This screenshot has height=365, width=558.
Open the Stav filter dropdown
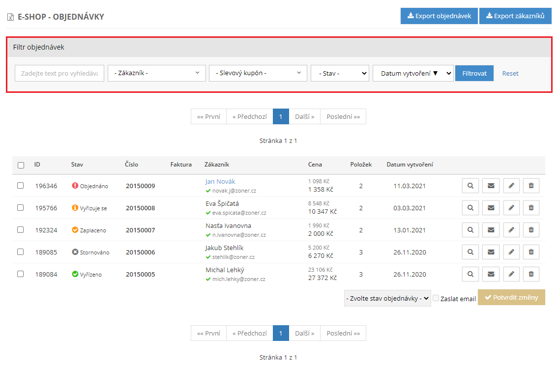340,73
